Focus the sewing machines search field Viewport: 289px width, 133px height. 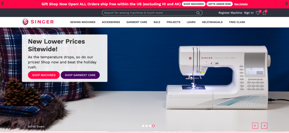point(149,13)
